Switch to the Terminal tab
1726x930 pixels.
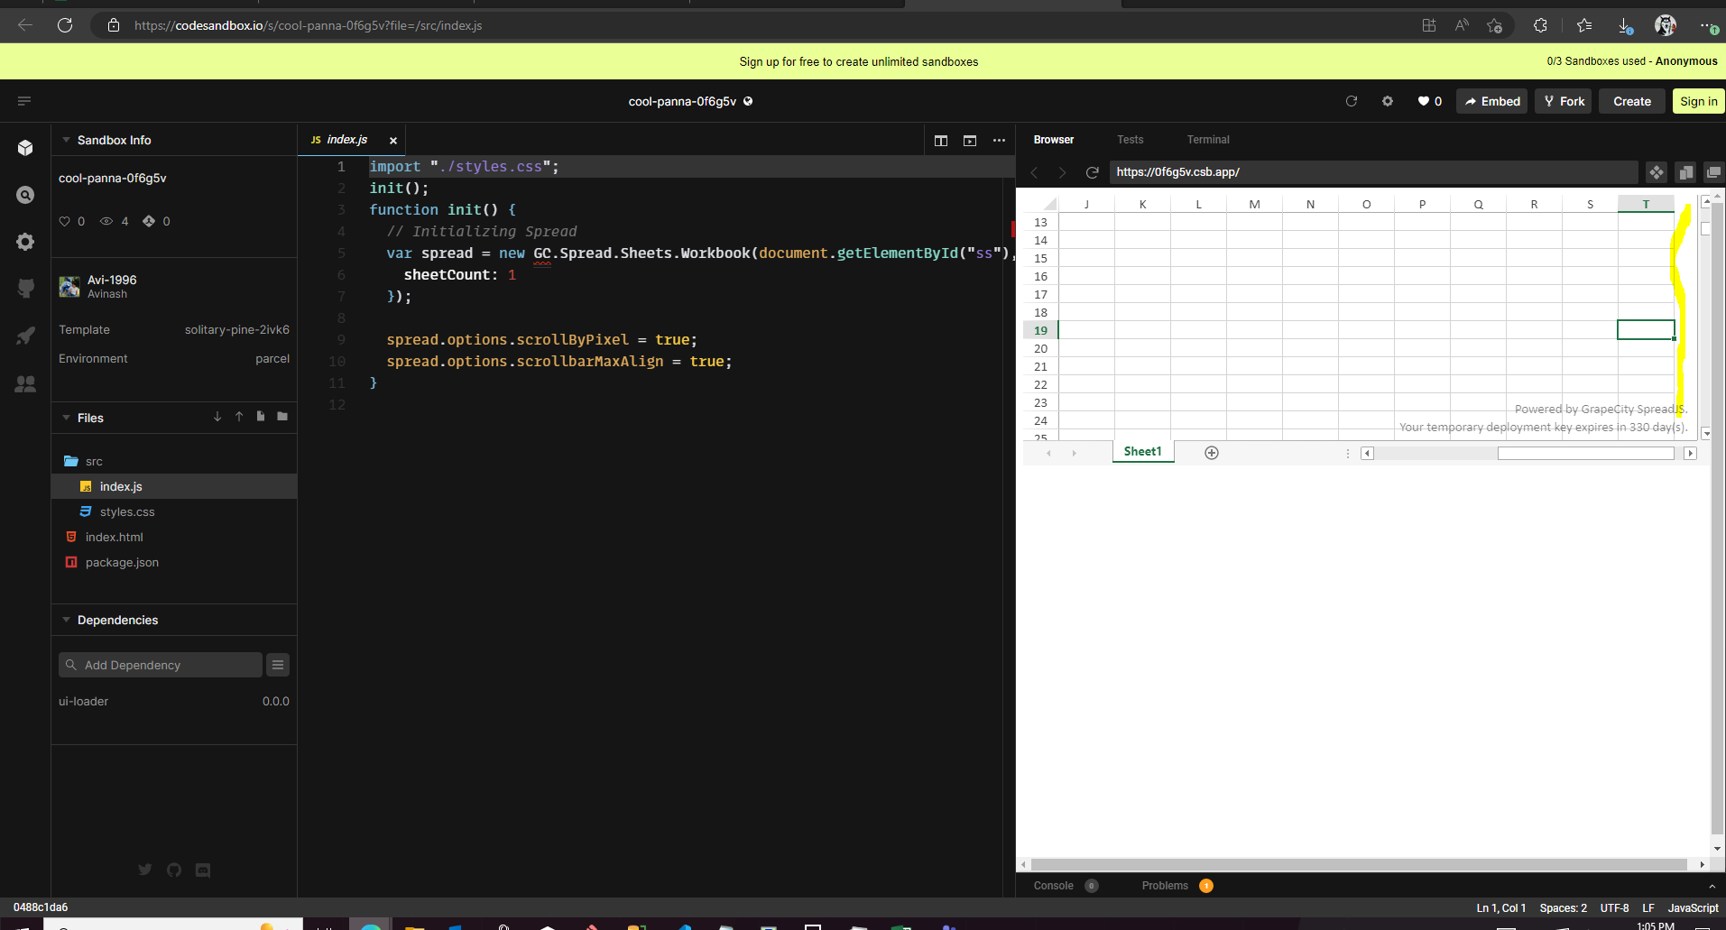[1207, 140]
